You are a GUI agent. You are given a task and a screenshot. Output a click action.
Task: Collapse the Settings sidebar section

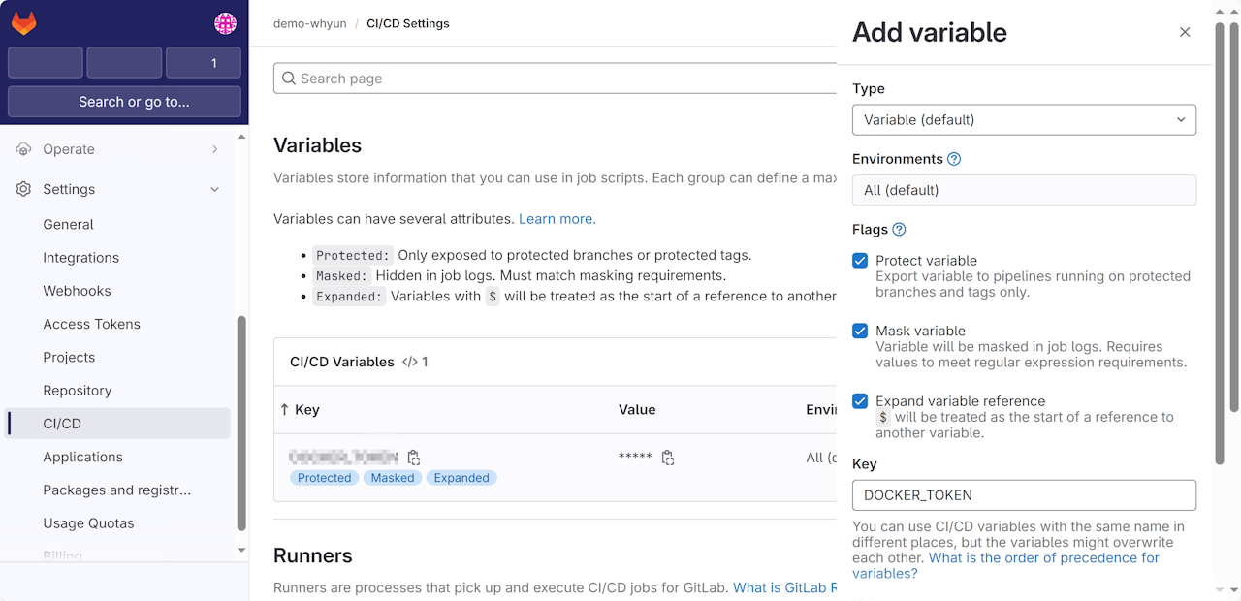point(214,189)
